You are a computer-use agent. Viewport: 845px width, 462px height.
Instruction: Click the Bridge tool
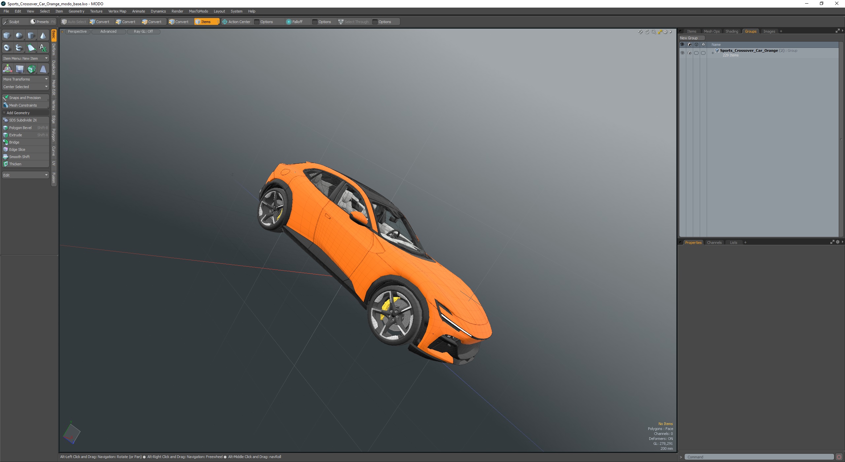click(x=25, y=142)
